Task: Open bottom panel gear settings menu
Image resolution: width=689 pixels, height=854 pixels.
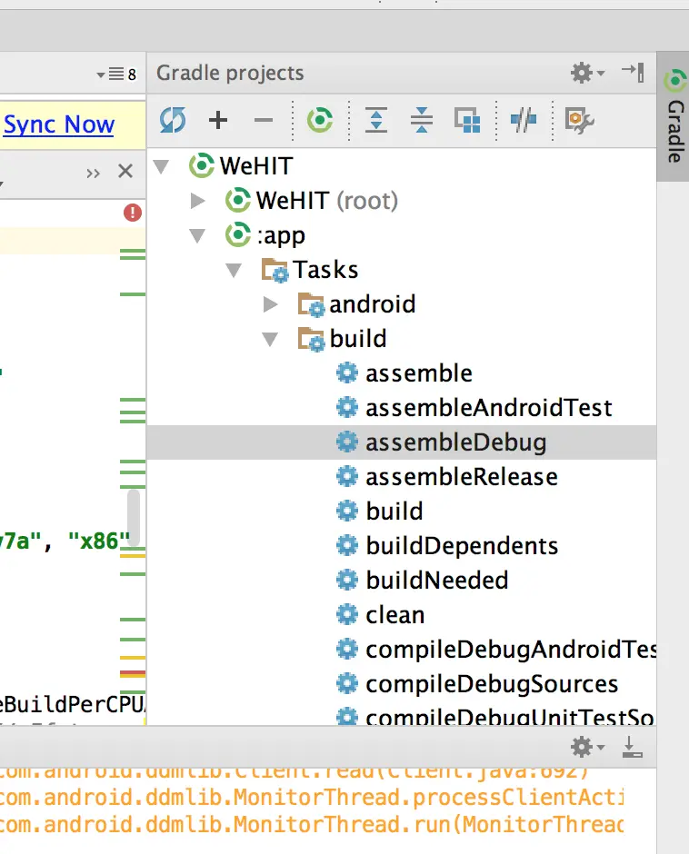Action: click(x=587, y=747)
